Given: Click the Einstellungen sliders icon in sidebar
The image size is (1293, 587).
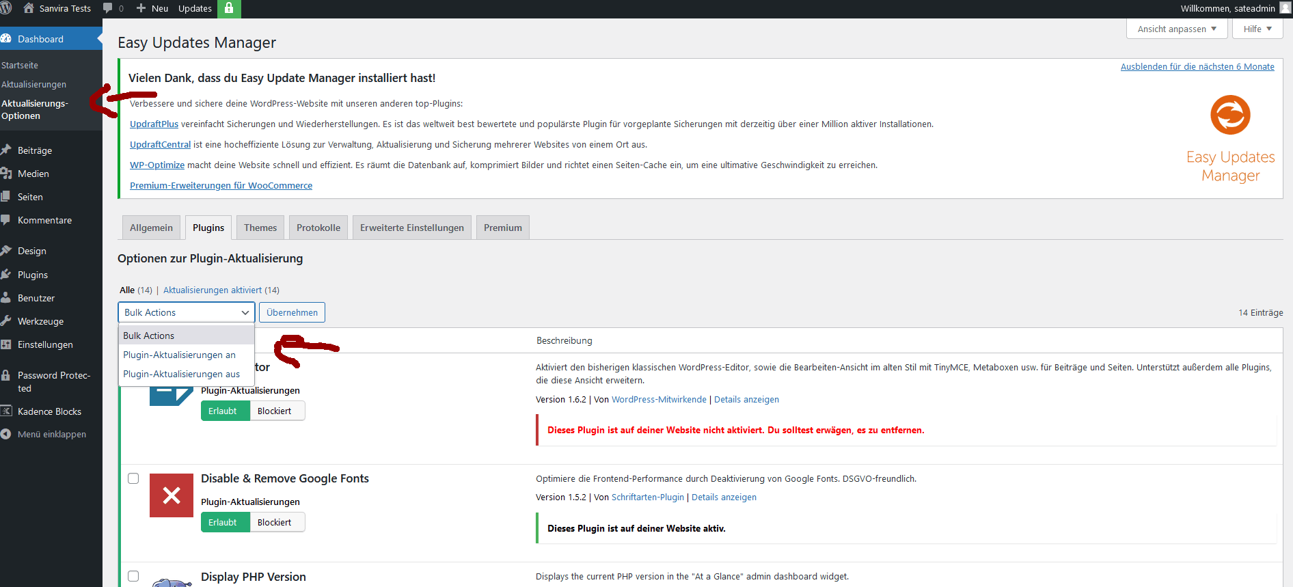Looking at the screenshot, I should pyautogui.click(x=6, y=344).
